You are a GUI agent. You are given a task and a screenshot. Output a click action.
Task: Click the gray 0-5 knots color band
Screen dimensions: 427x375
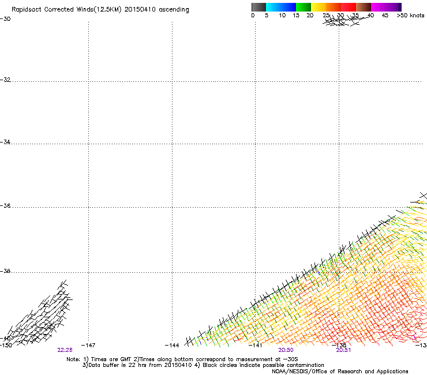pos(259,7)
